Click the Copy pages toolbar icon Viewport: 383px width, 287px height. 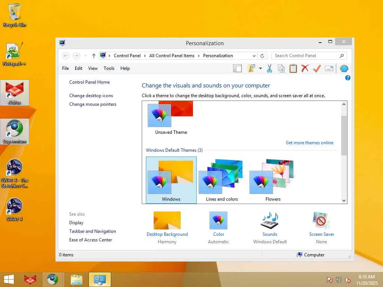click(x=281, y=69)
